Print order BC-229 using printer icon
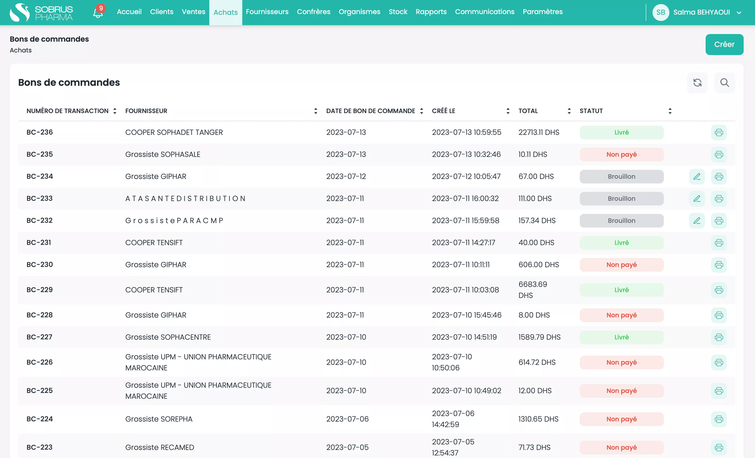The image size is (755, 458). [x=719, y=290]
